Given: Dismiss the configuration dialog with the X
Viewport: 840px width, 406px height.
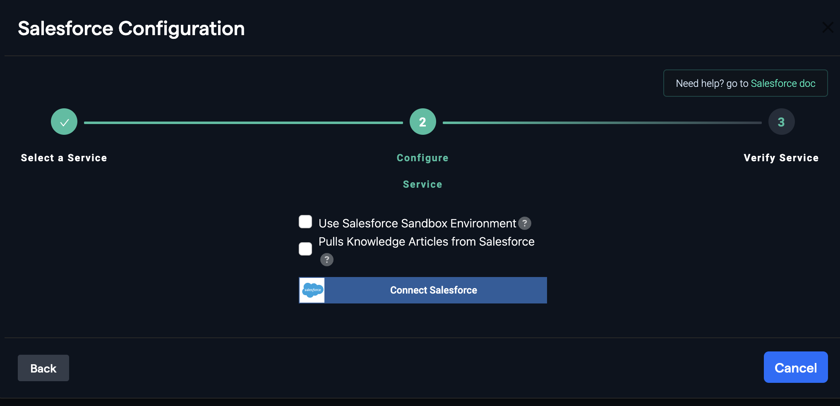Looking at the screenshot, I should point(828,27).
